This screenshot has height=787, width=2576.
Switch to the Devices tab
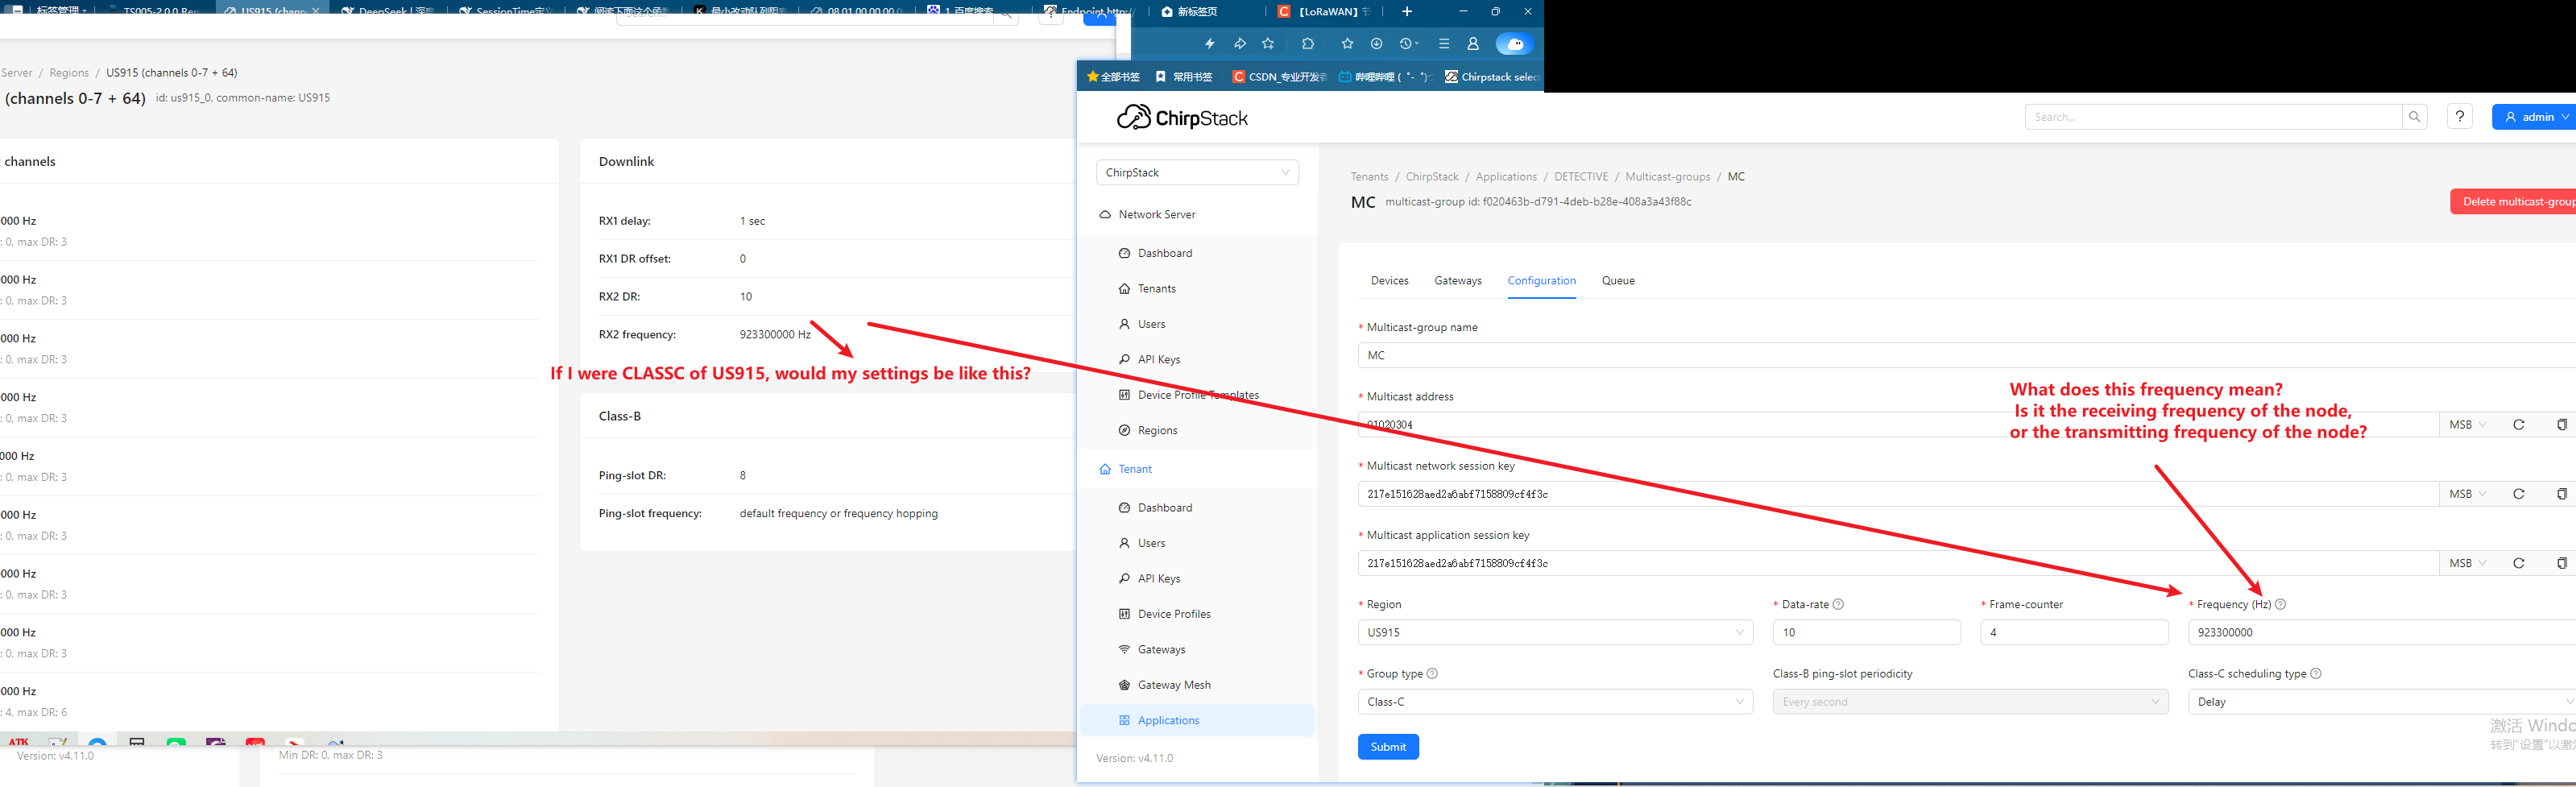[1389, 281]
